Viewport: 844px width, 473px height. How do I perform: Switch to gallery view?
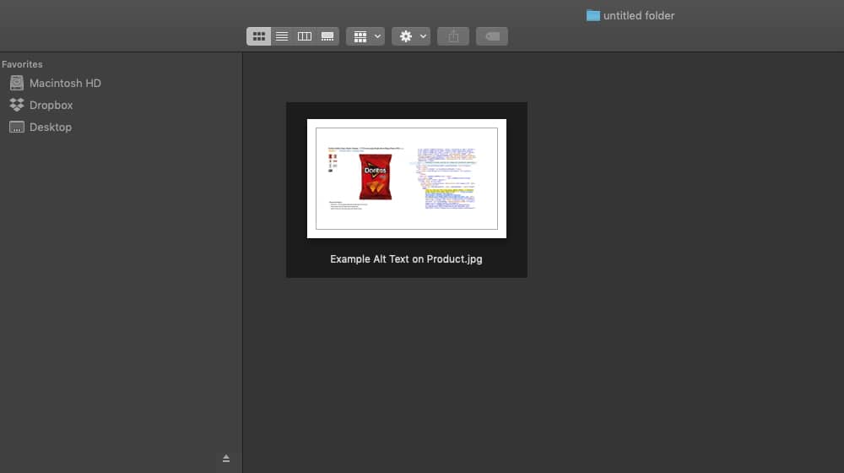327,36
